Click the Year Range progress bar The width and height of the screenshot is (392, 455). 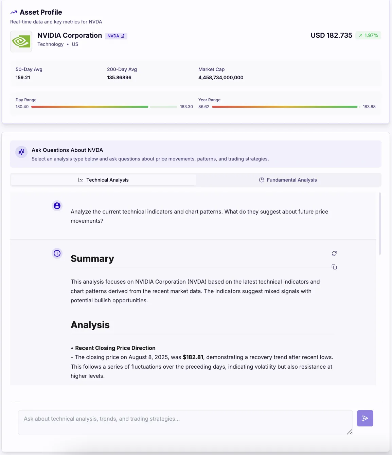coord(286,107)
